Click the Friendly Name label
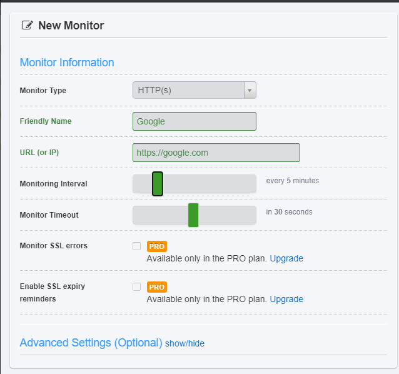 point(46,121)
